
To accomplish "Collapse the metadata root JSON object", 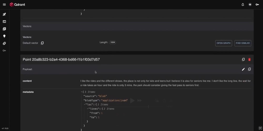I will (82, 92).
